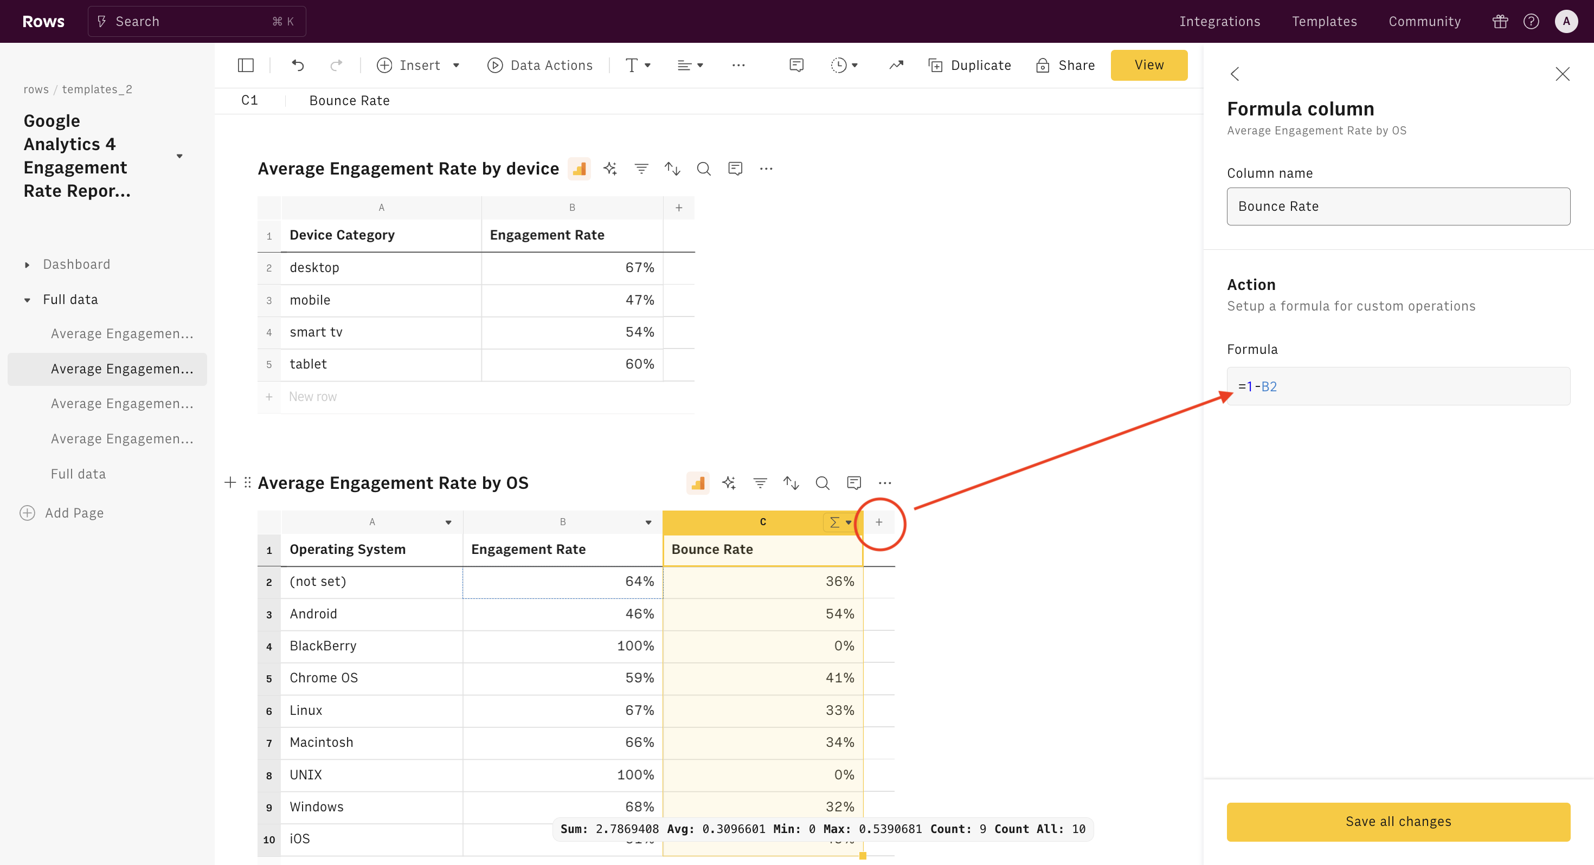
Task: Click the undo icon in the toolbar
Action: pos(298,66)
